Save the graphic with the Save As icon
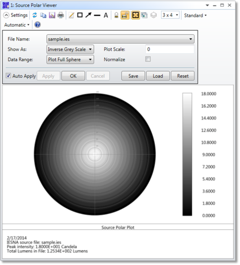The image size is (240, 265). tap(52, 16)
